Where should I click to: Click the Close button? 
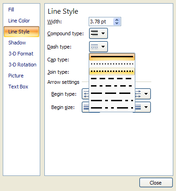click(156, 183)
